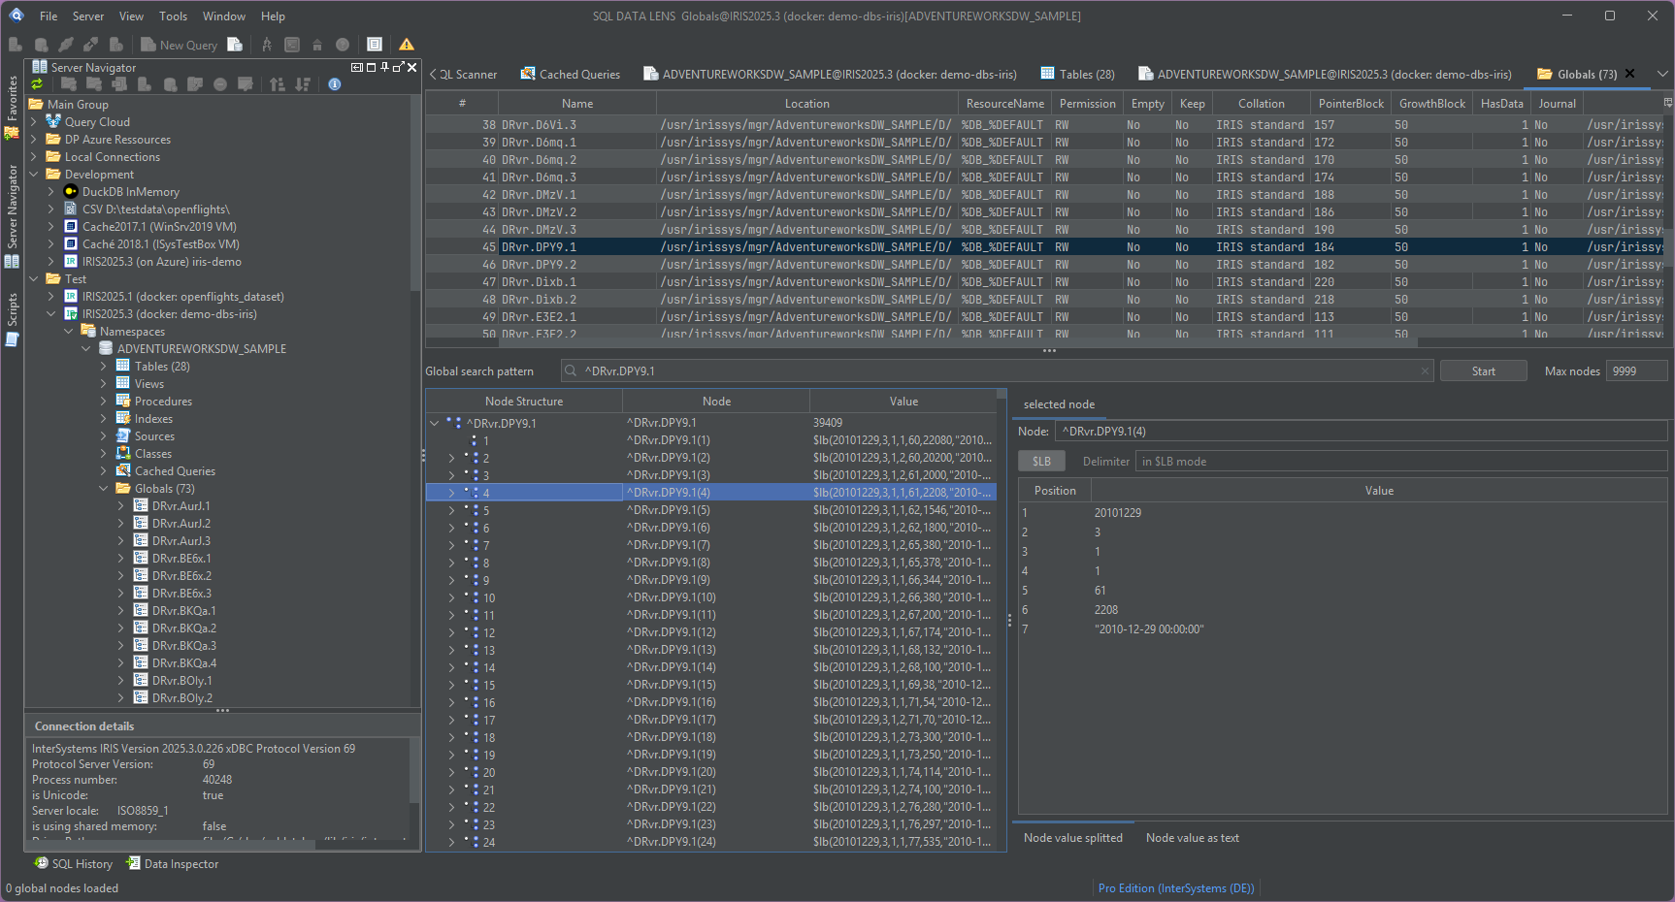Expand the Tables (28) tree node
The width and height of the screenshot is (1675, 902).
104,367
